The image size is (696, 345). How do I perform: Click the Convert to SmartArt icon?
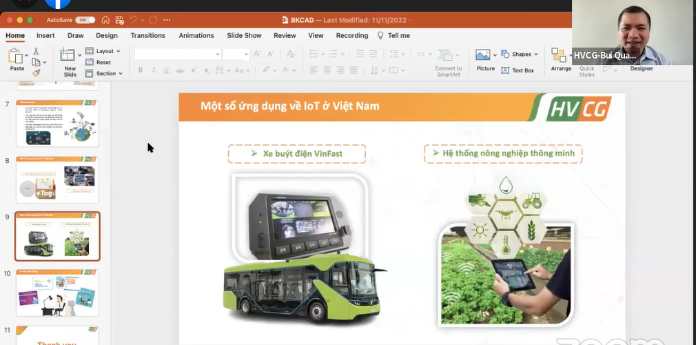pos(444,55)
